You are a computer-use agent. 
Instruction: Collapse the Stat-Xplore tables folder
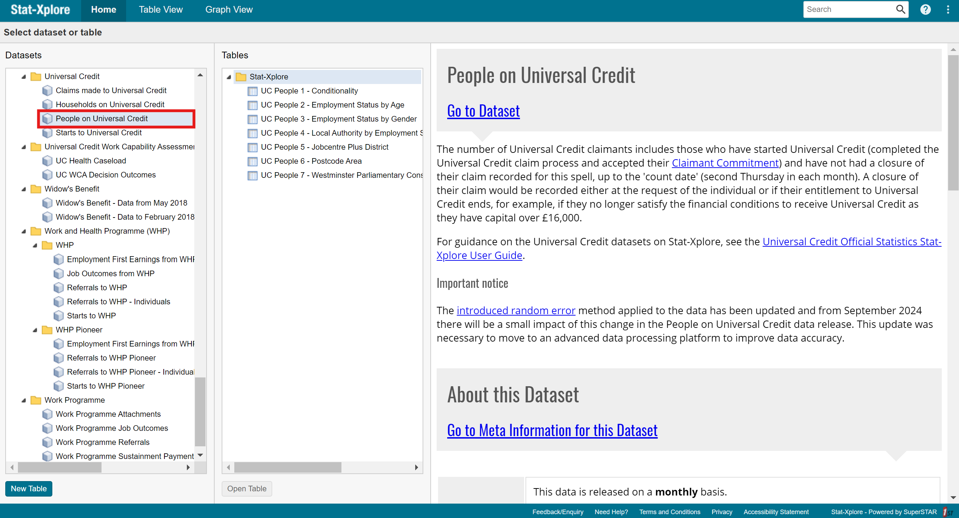(x=229, y=77)
